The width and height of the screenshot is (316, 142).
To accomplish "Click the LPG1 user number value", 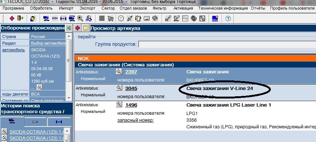I will pyautogui.click(x=192, y=114).
